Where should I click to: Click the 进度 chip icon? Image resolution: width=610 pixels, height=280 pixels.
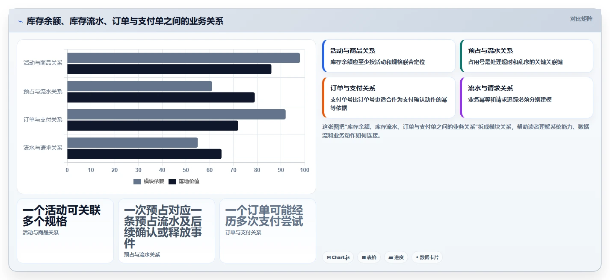tap(391, 258)
